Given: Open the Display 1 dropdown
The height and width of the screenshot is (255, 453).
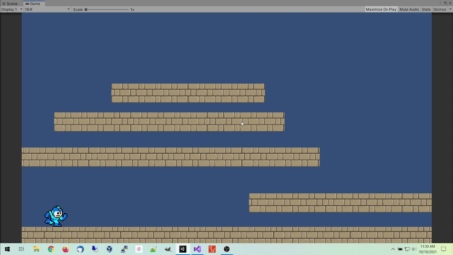Looking at the screenshot, I should [12, 10].
